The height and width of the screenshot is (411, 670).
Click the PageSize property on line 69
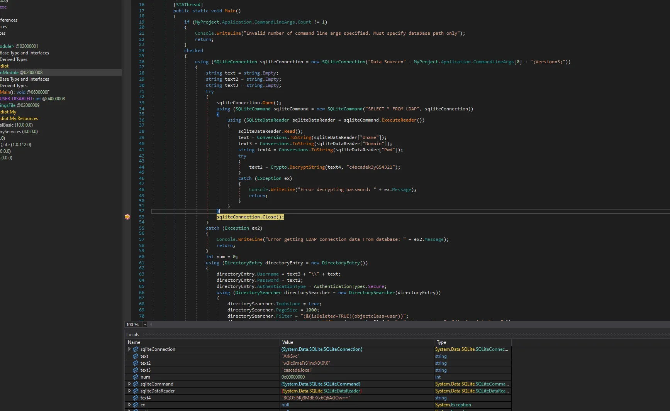[287, 310]
